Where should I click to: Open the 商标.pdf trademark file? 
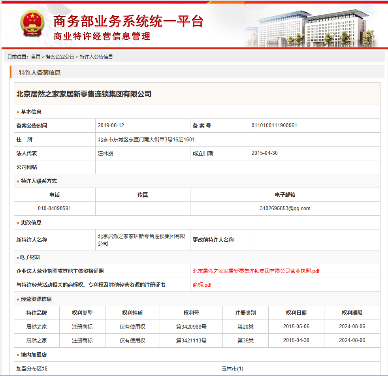(202, 285)
